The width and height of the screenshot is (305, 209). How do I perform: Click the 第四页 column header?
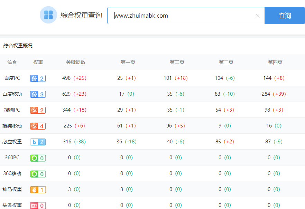click(275, 62)
